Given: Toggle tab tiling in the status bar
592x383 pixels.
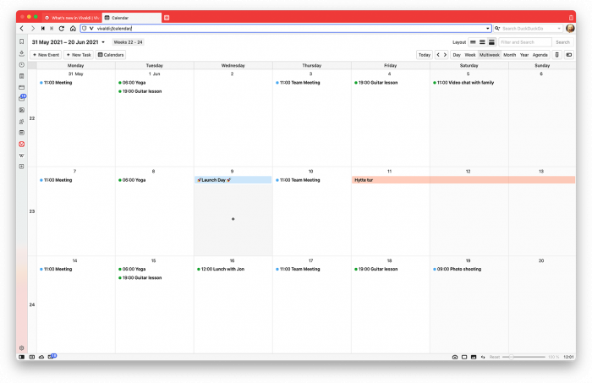Looking at the screenshot, I should click(464, 357).
